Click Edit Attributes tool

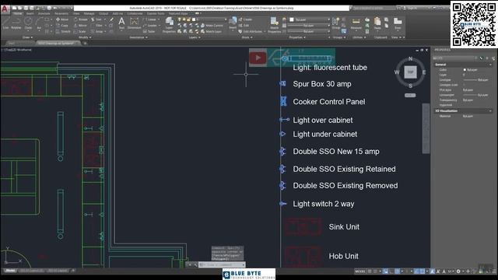pyautogui.click(x=251, y=31)
